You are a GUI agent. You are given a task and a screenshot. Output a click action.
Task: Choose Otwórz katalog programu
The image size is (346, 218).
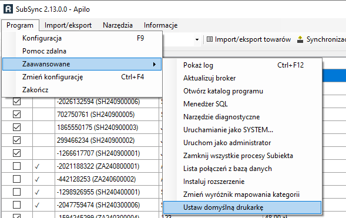click(242, 91)
